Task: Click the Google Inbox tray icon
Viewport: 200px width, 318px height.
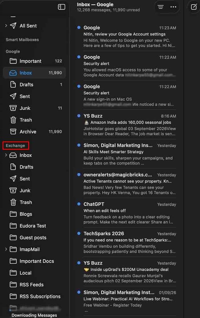Action: tap(13, 73)
